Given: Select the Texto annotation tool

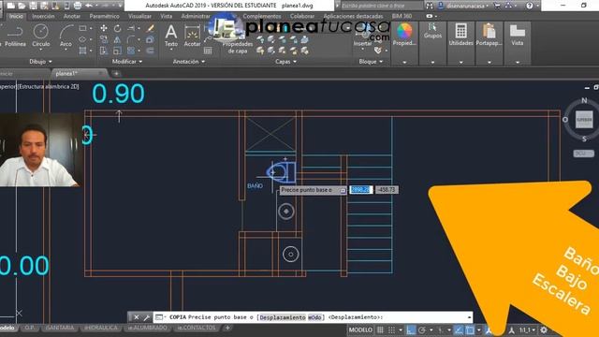Looking at the screenshot, I should click(x=170, y=36).
